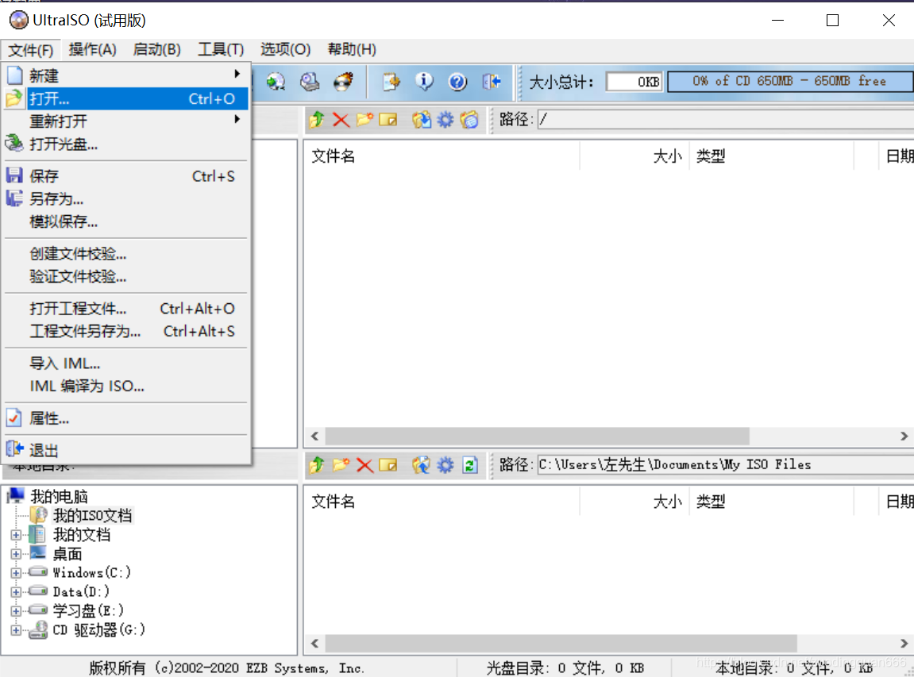Screen dimensions: 914x677
Task: Click the make-disc-image drive icon
Action: [x=310, y=82]
